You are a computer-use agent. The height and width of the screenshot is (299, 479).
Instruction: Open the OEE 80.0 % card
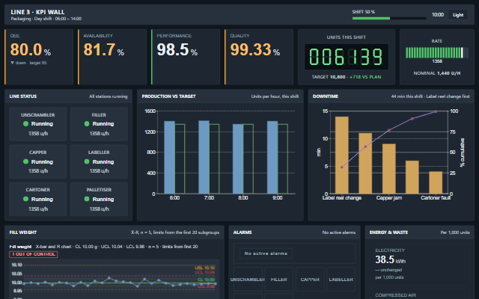coord(39,57)
